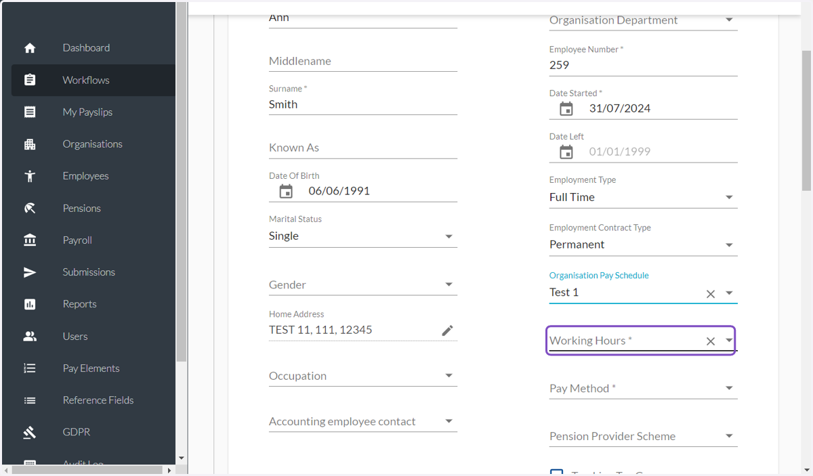Clear the Organisation Pay Schedule value
The image size is (813, 476).
[x=711, y=294]
